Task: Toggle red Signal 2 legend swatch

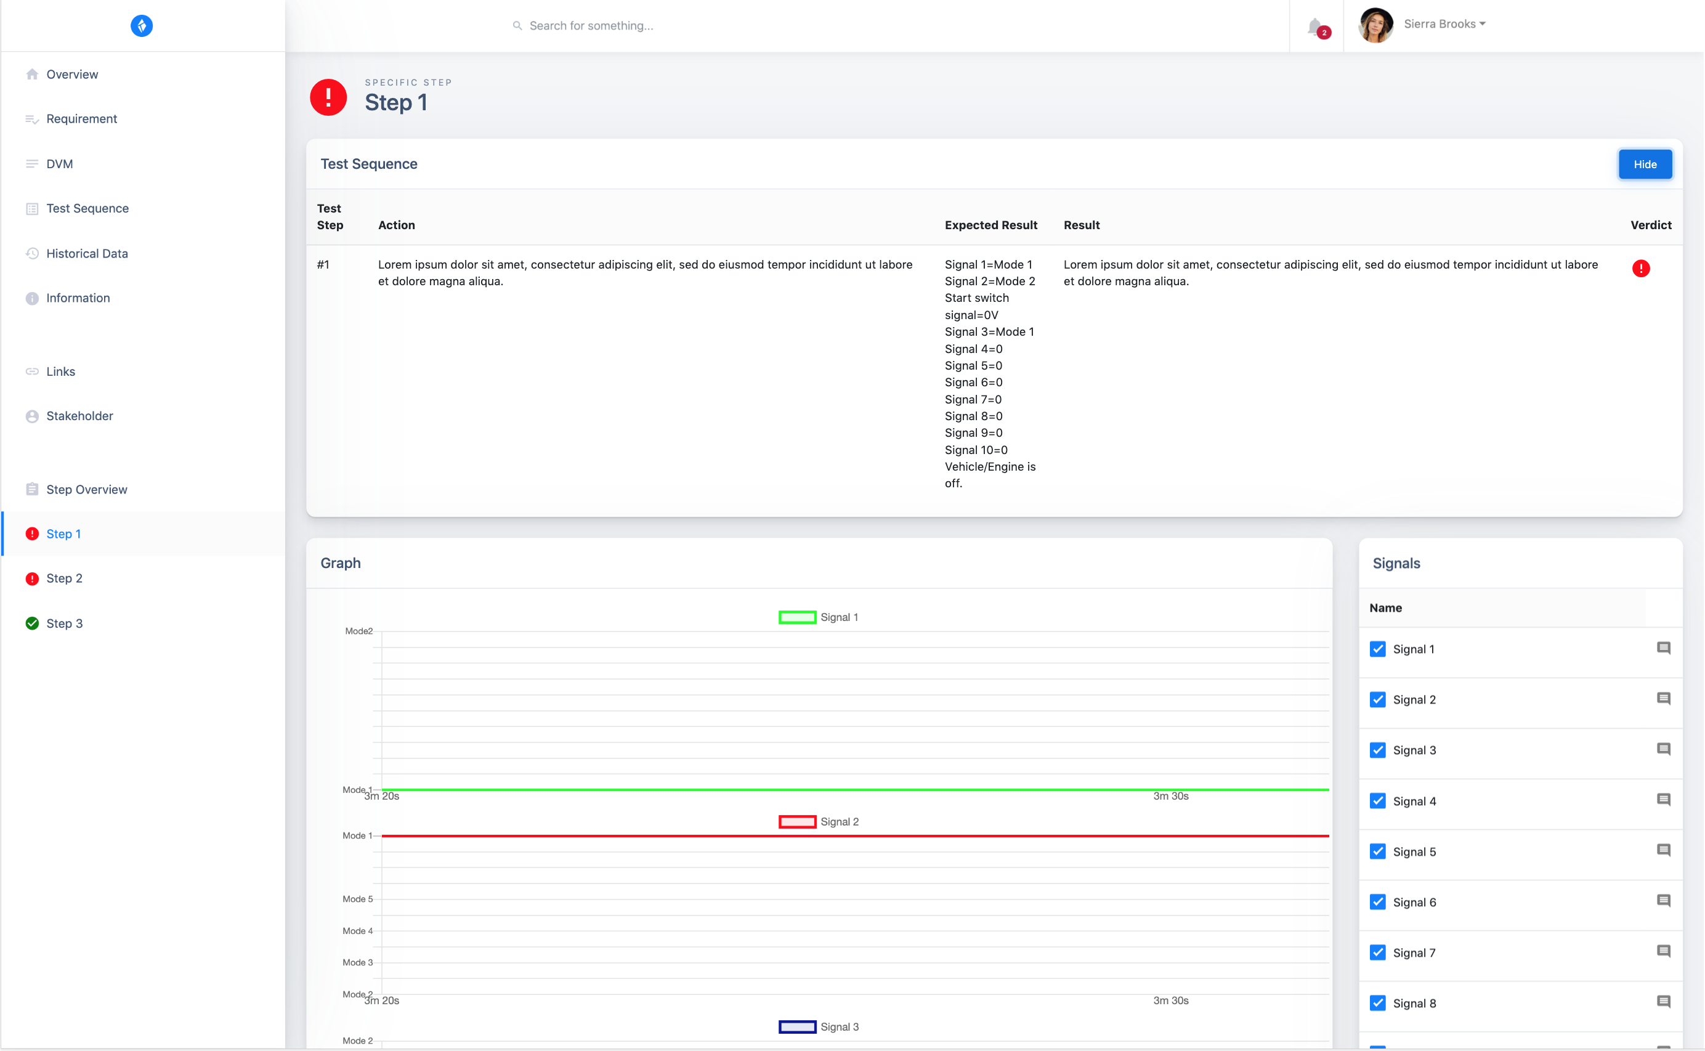Action: point(797,822)
